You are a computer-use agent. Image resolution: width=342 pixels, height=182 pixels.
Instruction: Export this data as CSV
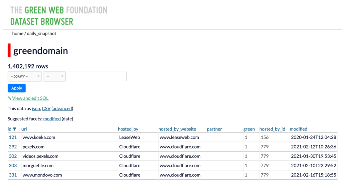46,109
